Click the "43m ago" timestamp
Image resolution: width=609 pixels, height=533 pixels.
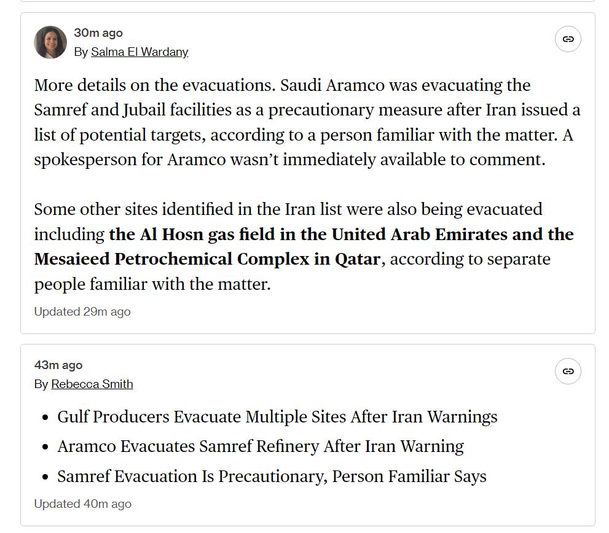tap(58, 365)
